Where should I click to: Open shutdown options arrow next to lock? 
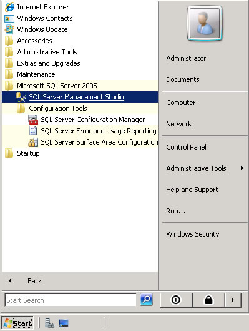click(x=233, y=300)
